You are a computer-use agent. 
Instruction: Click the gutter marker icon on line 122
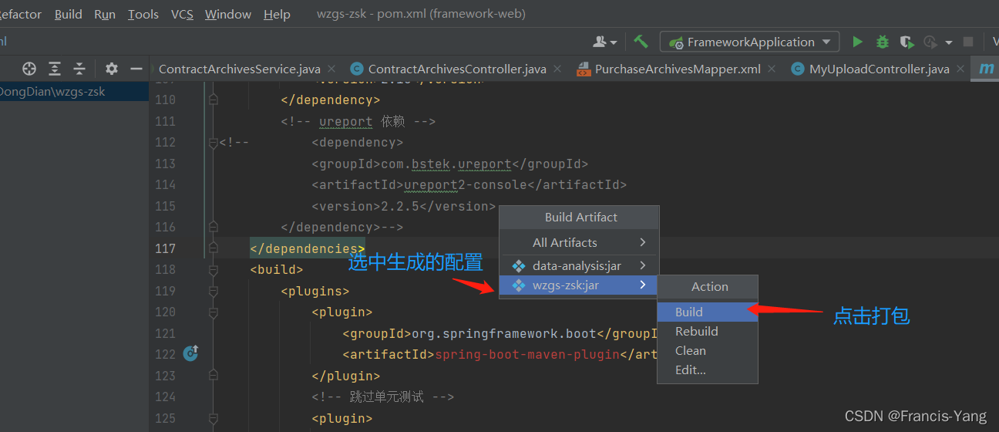(x=191, y=353)
